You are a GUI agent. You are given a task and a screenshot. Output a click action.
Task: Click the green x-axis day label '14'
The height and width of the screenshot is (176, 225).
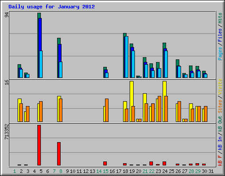click(x=99, y=171)
